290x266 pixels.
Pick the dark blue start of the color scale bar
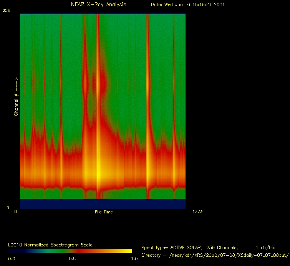tap(13, 251)
